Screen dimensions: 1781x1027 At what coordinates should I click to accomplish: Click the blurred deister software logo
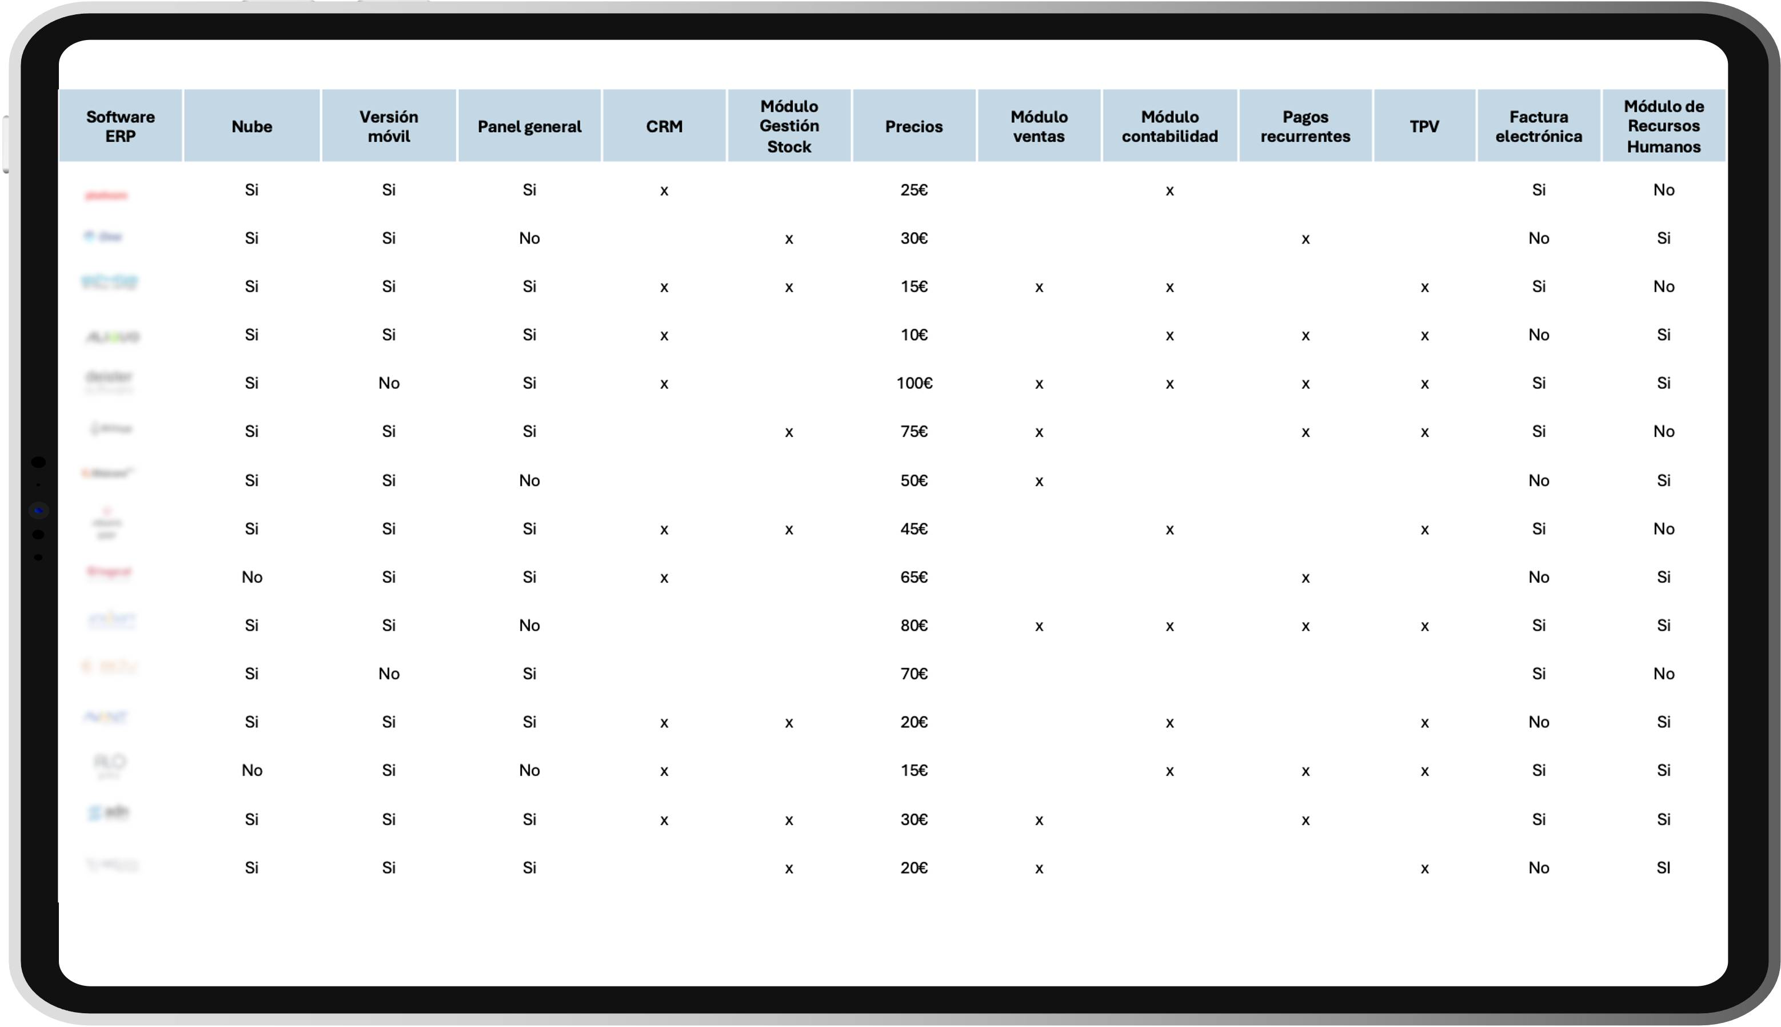point(109,381)
